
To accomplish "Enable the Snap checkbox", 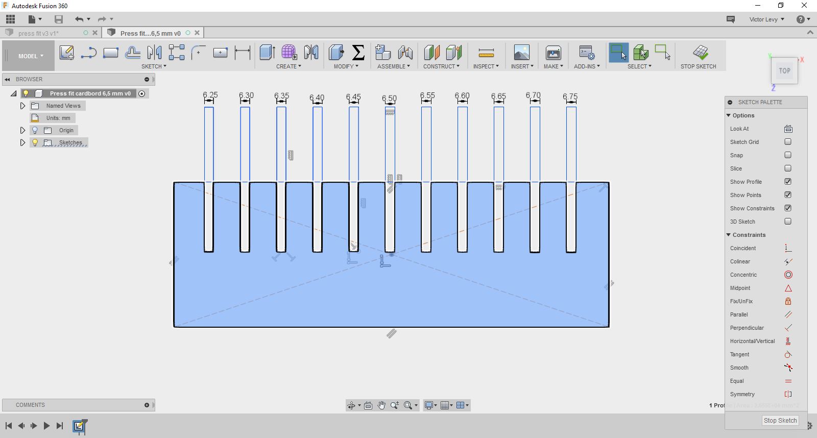I will [x=788, y=155].
